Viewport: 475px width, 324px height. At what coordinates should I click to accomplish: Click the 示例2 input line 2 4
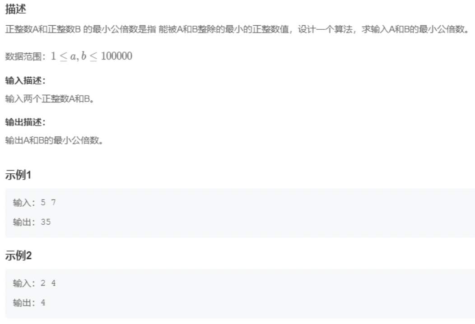tap(34, 283)
